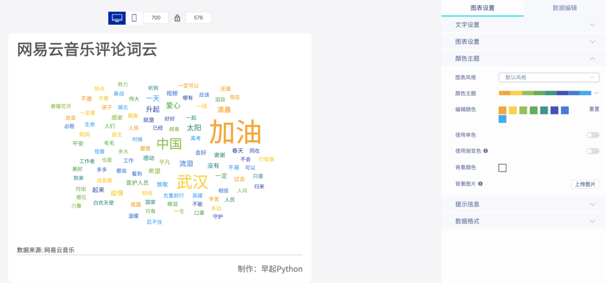Click the word 升起 in the cloud

coord(153,109)
